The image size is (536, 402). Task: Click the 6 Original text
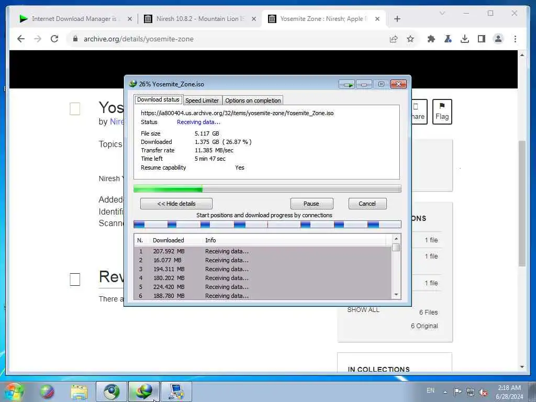point(424,326)
